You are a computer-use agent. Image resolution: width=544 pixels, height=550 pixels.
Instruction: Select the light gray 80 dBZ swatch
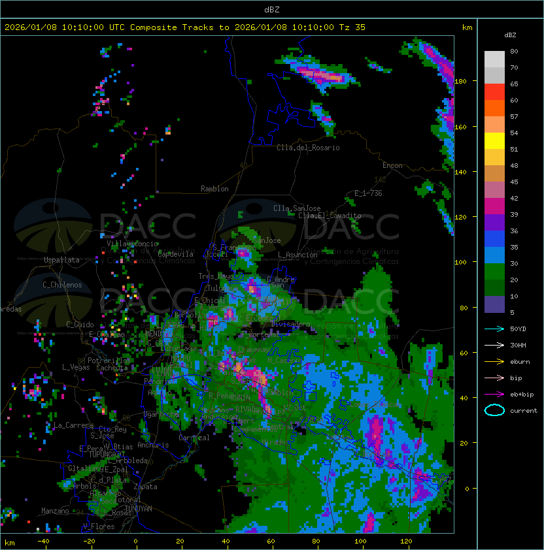tap(494, 59)
